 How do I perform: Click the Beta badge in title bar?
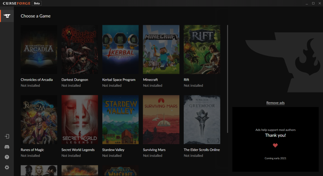pyautogui.click(x=37, y=3)
